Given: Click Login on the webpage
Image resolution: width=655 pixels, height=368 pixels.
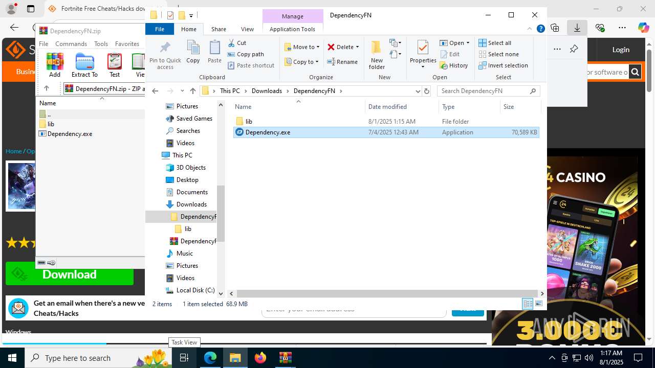Looking at the screenshot, I should coord(621,50).
